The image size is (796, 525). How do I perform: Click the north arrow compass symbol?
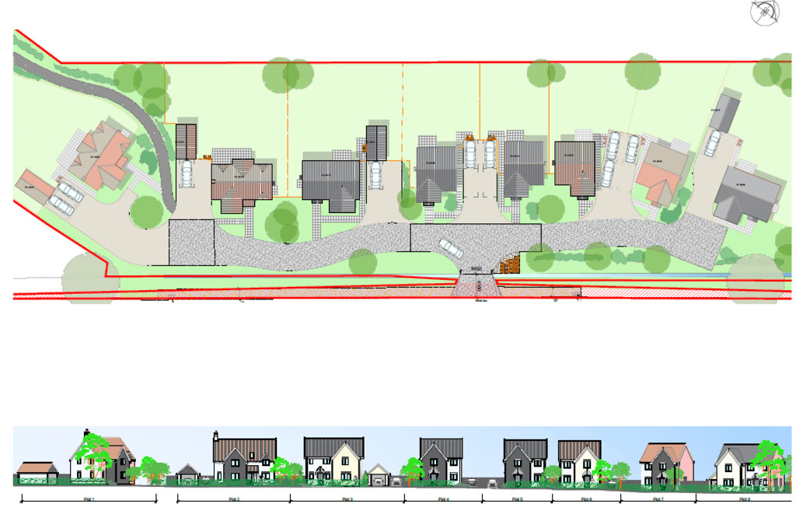(x=764, y=12)
